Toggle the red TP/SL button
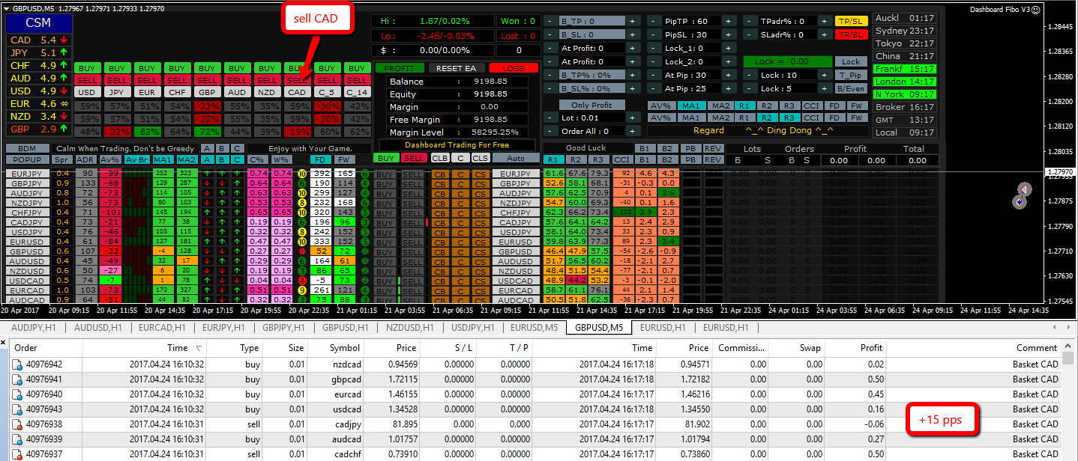Screen dimensions: 1078x461 [x=851, y=34]
